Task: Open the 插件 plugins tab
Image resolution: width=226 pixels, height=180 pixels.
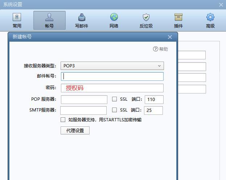Action: click(178, 20)
